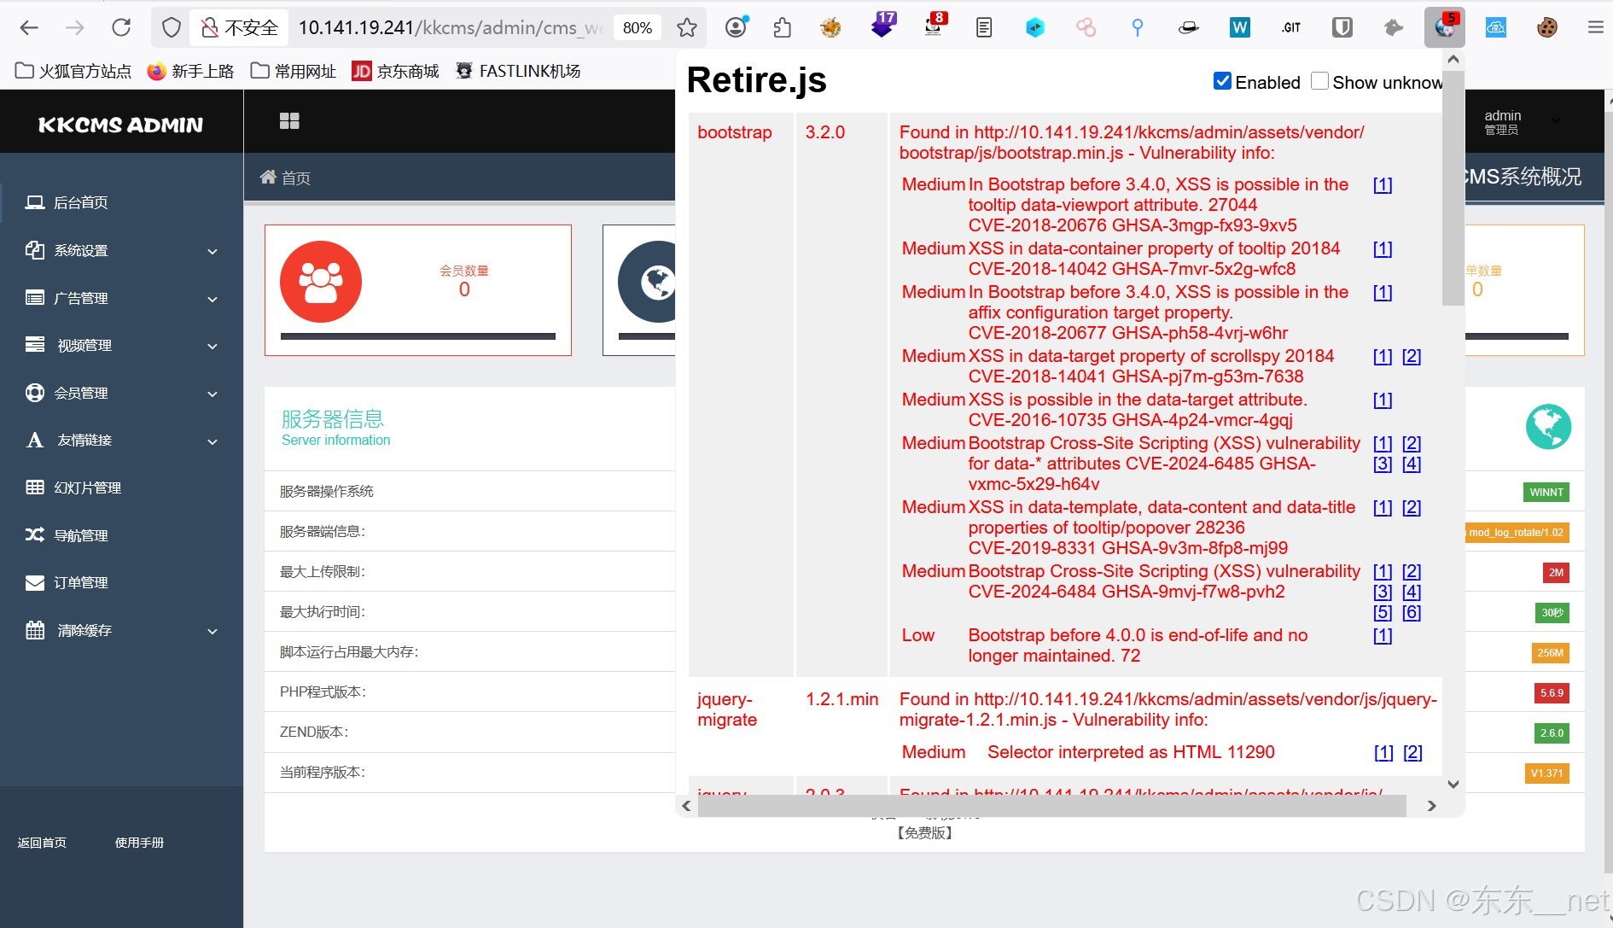Image resolution: width=1613 pixels, height=928 pixels.
Task: Uncheck the Enabled checkbox in Retire.js
Action: (x=1222, y=81)
